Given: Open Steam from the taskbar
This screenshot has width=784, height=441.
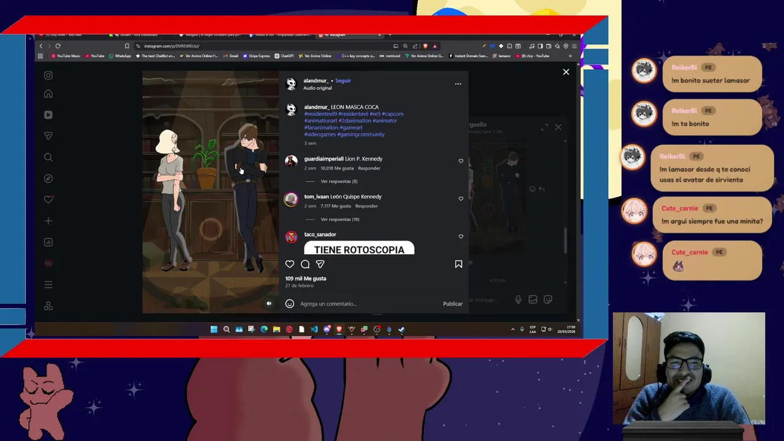Looking at the screenshot, I should point(401,330).
